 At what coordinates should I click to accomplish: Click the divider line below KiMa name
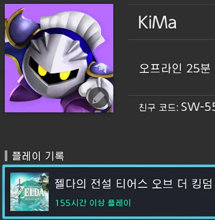point(172,40)
